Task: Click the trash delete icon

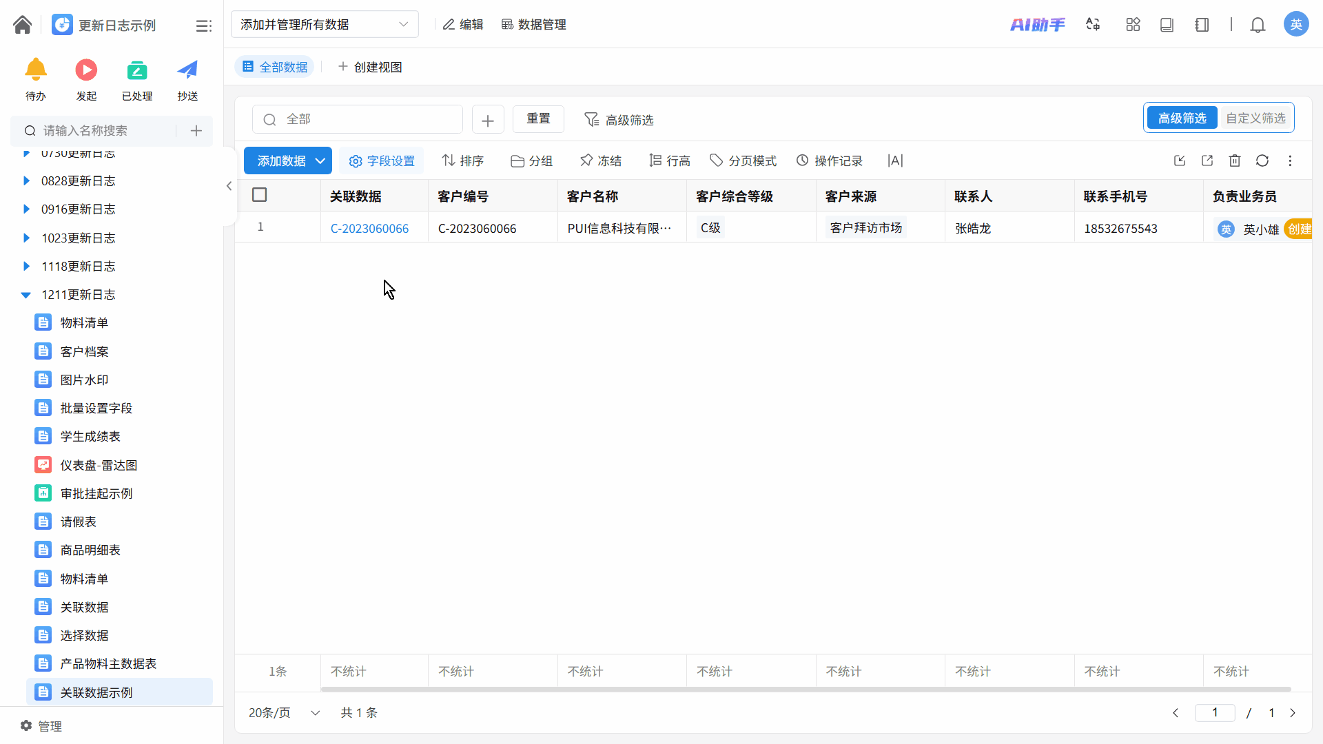Action: coord(1234,161)
